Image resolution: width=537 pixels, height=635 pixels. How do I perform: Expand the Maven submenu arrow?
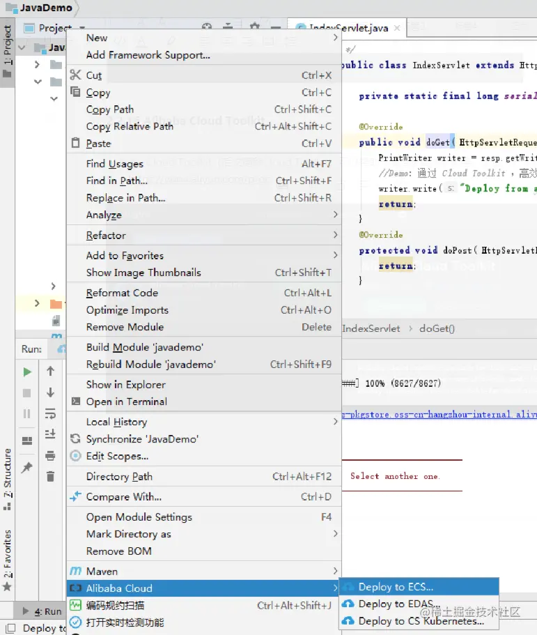coord(335,571)
